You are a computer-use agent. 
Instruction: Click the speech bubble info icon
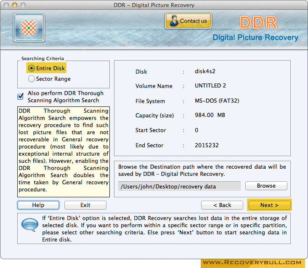(29, 225)
